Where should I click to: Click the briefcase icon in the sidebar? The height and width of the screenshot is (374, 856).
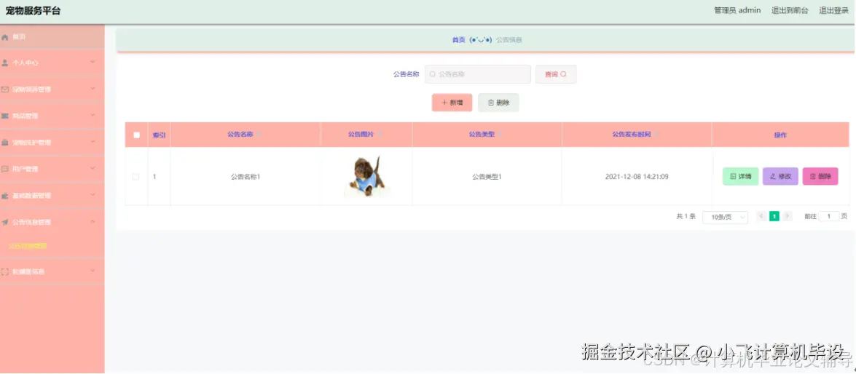point(5,143)
